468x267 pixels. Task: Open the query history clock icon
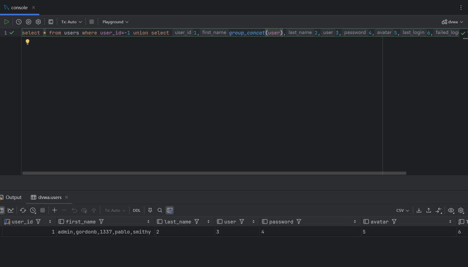(19, 22)
